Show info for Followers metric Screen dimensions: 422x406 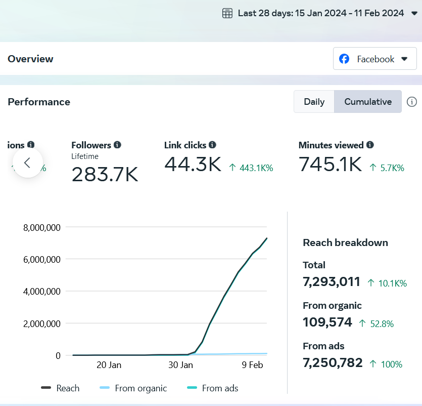[117, 145]
